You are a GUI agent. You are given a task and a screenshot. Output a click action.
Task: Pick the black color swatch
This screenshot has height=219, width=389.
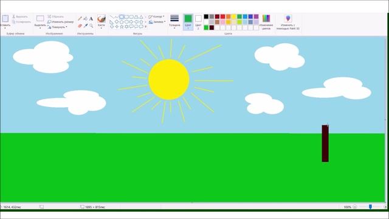click(x=206, y=16)
